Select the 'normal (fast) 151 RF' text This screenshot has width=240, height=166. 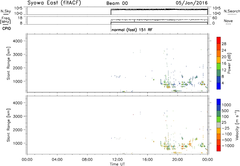(x=132, y=30)
